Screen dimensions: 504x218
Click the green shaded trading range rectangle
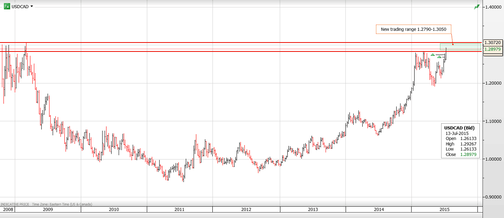coord(461,47)
